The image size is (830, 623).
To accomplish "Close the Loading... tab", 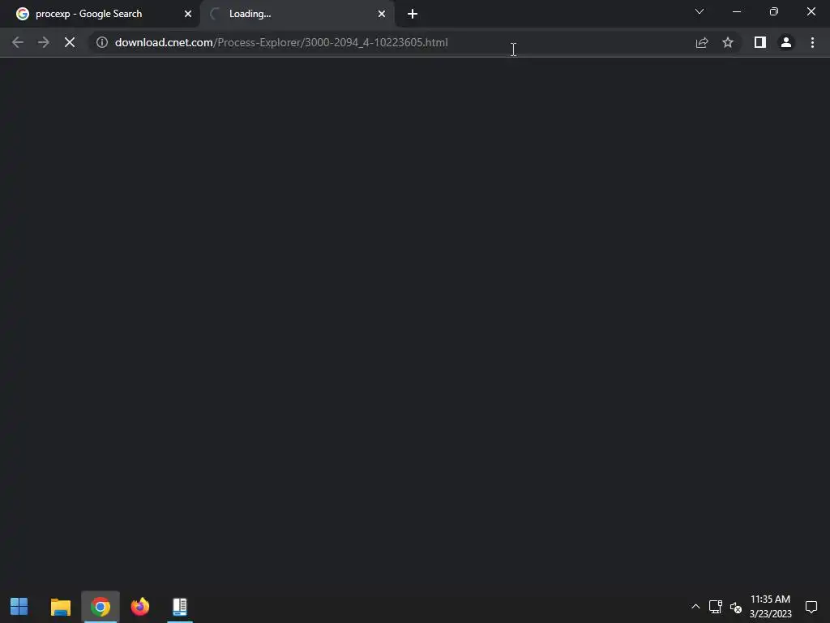I will tap(382, 14).
